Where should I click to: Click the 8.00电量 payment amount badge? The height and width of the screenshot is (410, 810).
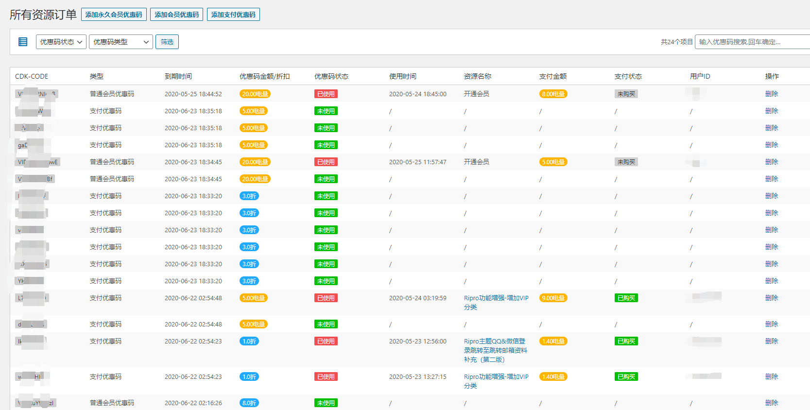[553, 94]
